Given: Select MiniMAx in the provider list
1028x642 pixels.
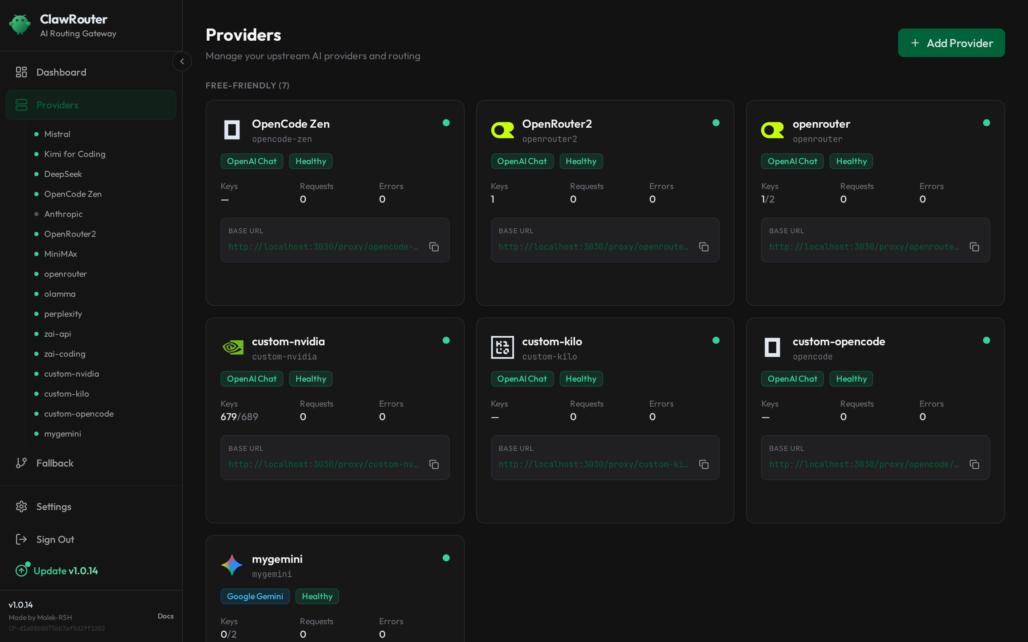Looking at the screenshot, I should click(60, 254).
